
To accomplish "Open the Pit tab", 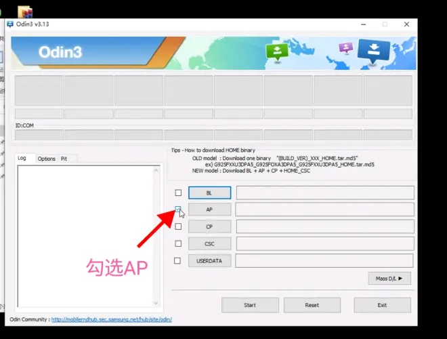I will click(x=64, y=159).
